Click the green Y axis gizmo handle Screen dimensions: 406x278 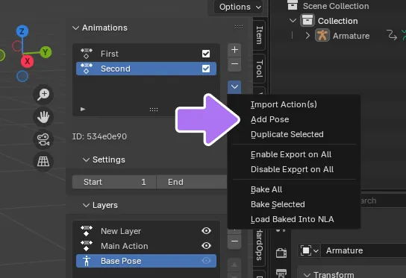[x=46, y=52]
